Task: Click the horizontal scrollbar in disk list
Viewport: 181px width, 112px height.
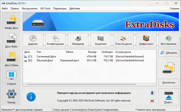Action: point(81,84)
